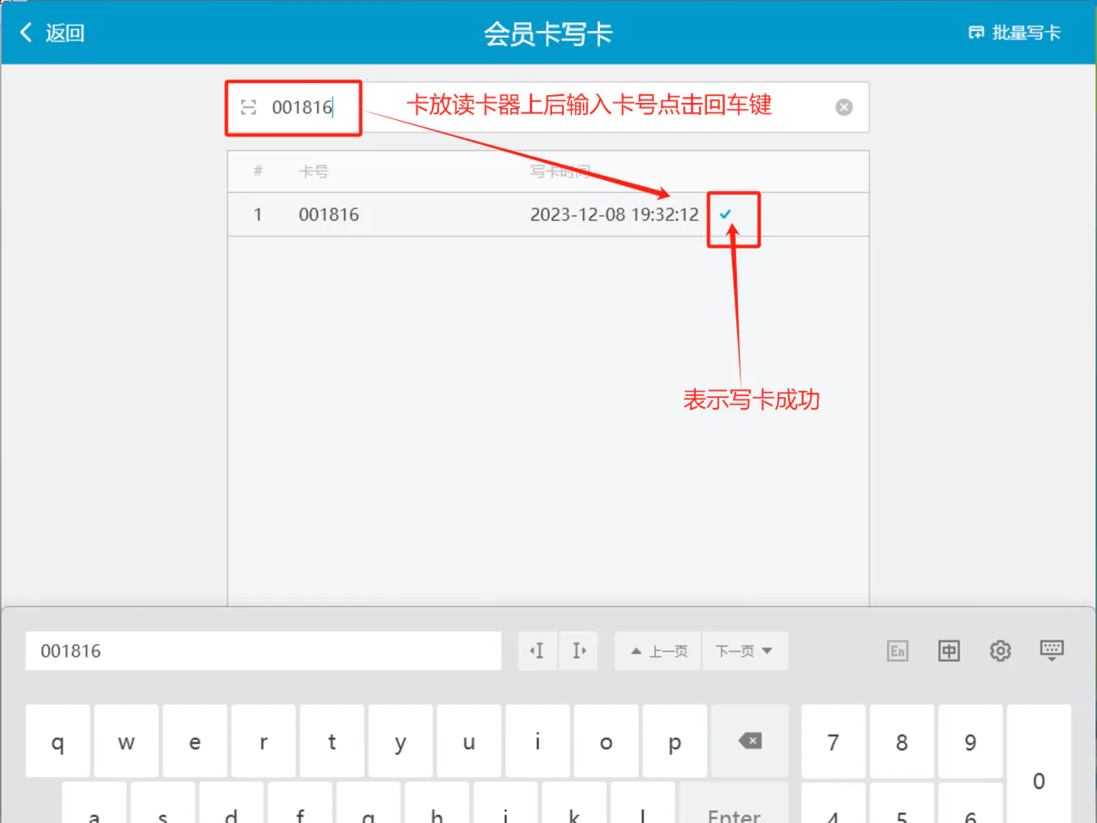The width and height of the screenshot is (1097, 823).
Task: Tap the 7 key on the numeric pad
Action: pos(833,741)
